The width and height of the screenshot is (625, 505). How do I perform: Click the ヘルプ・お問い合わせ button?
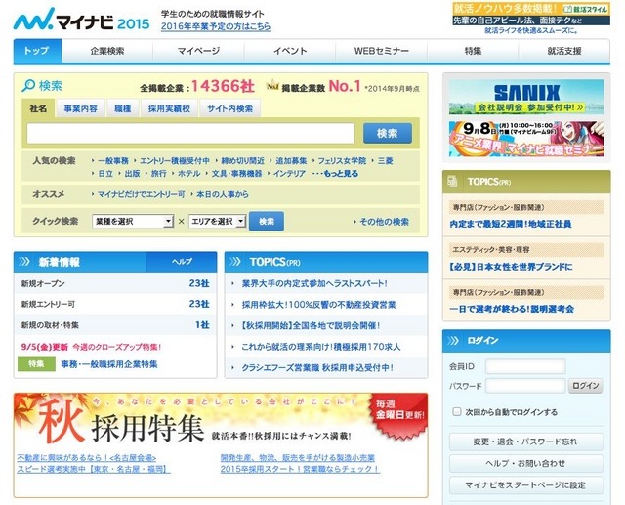(526, 463)
